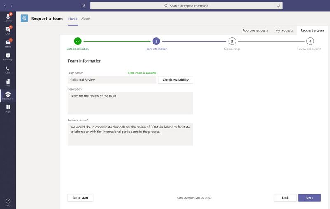Click the microphone icon in search bar
Image resolution: width=330 pixels, height=209 pixels.
tap(278, 6)
